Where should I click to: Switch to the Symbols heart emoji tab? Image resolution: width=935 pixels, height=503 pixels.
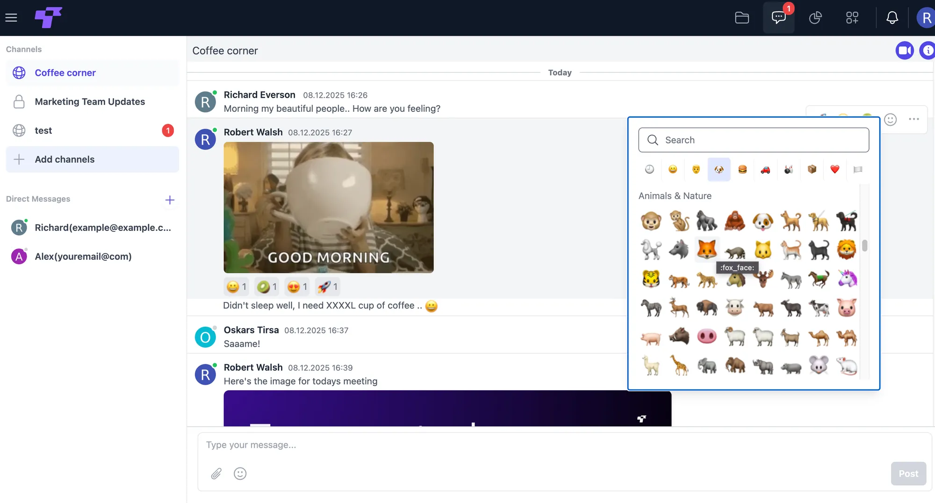click(x=834, y=169)
